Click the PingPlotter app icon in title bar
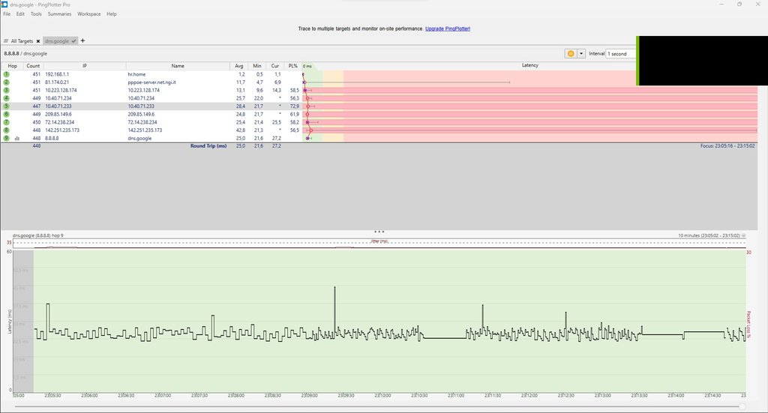Image resolution: width=768 pixels, height=413 pixels. point(5,4)
